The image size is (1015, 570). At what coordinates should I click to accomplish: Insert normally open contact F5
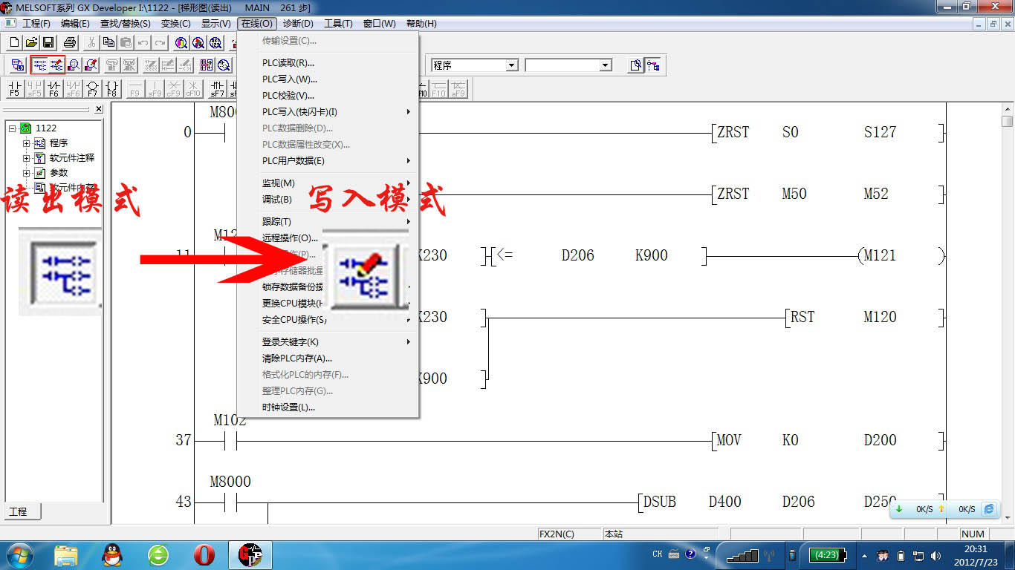pyautogui.click(x=14, y=89)
